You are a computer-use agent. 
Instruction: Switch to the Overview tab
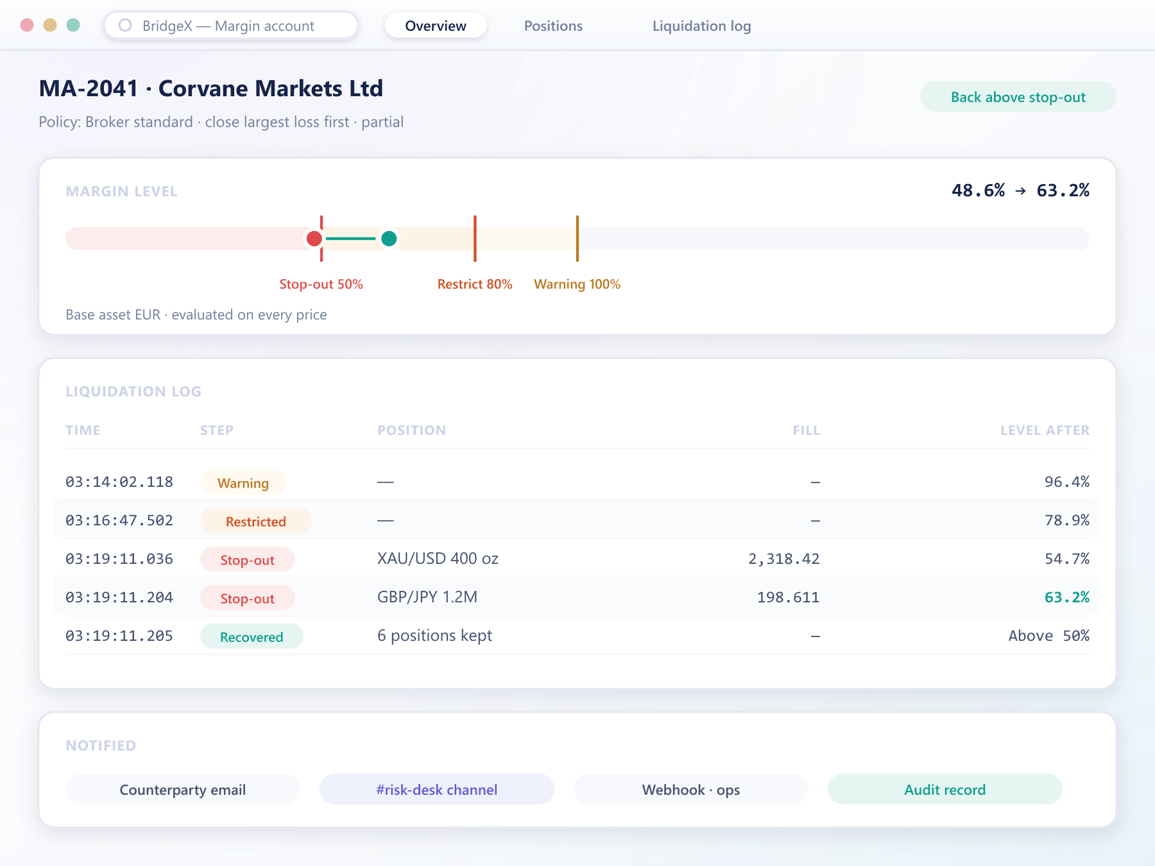pyautogui.click(x=436, y=26)
